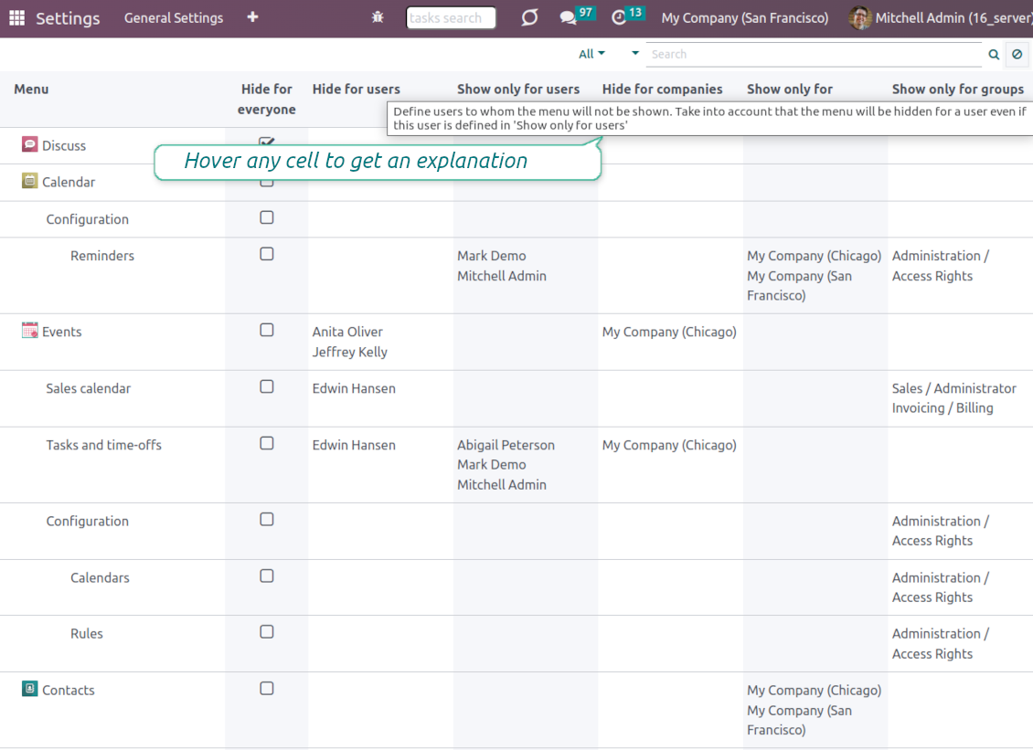This screenshot has height=750, width=1033.
Task: Toggle Hide for everyone for Tasks and time-offs
Action: tap(266, 443)
